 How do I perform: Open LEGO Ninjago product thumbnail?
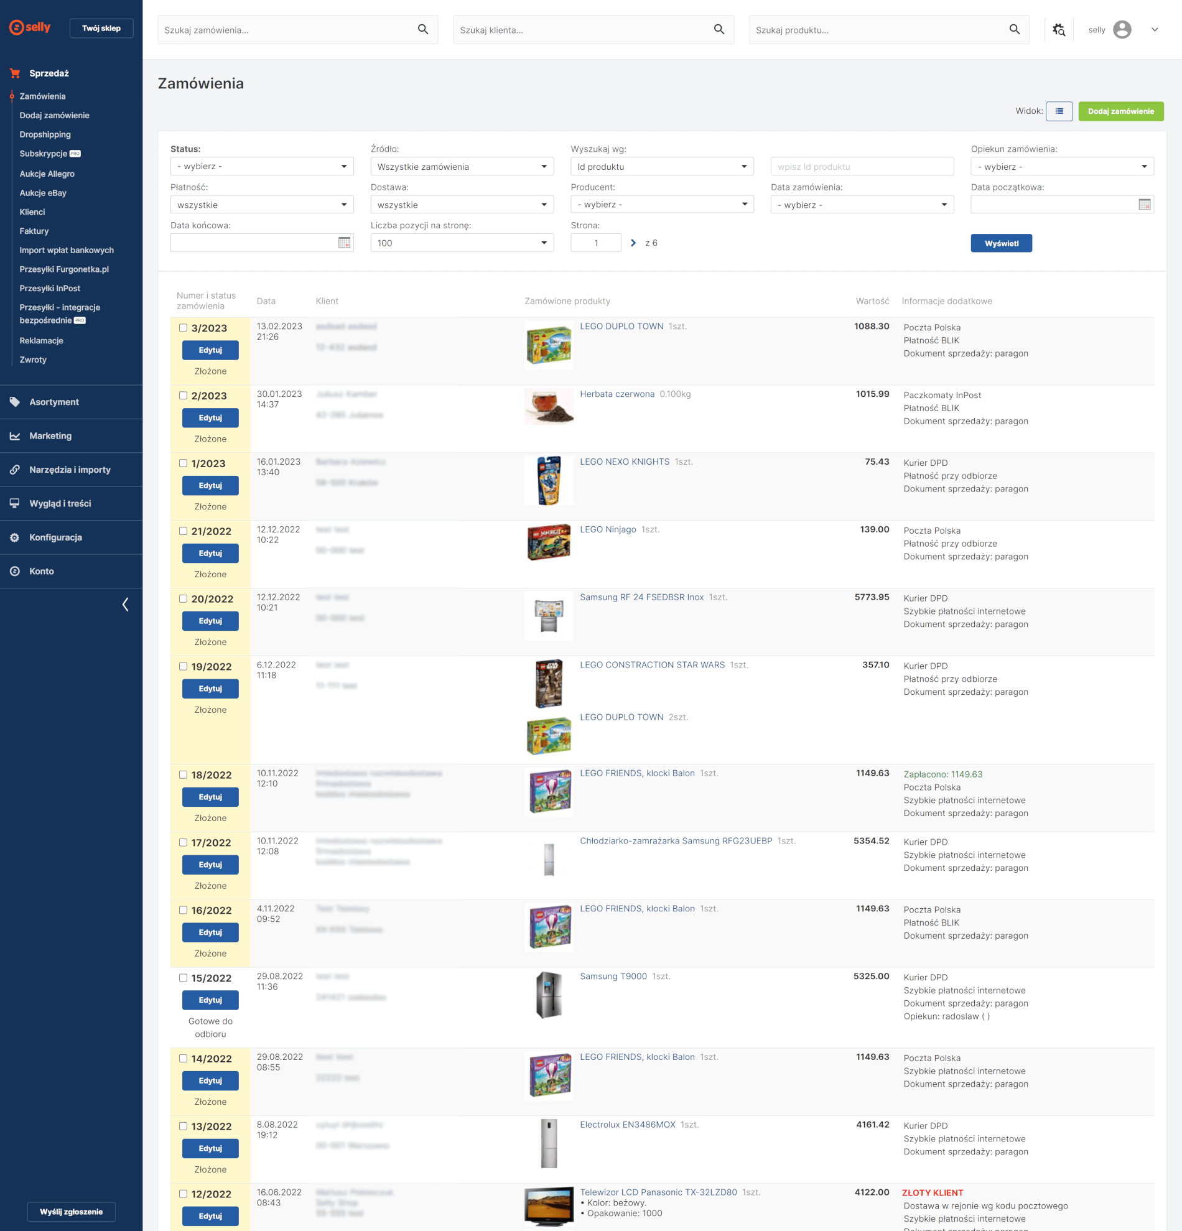(549, 542)
